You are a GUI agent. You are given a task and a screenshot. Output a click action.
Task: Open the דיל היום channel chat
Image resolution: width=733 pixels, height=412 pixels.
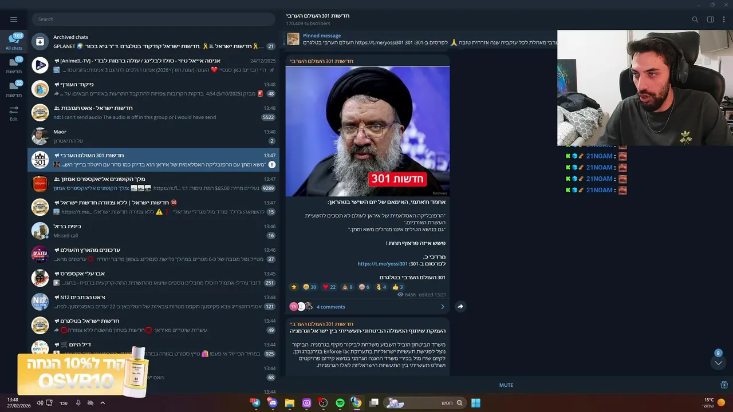point(153,349)
